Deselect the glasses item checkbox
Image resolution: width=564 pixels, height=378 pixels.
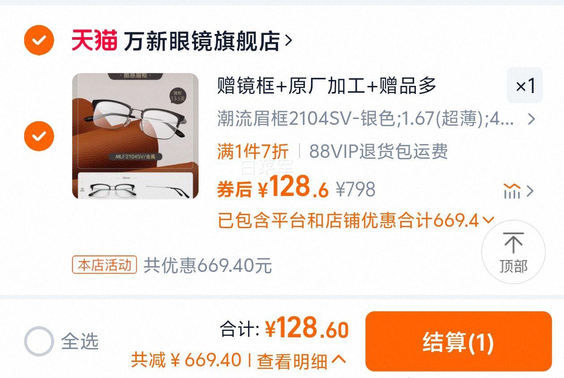click(x=39, y=136)
